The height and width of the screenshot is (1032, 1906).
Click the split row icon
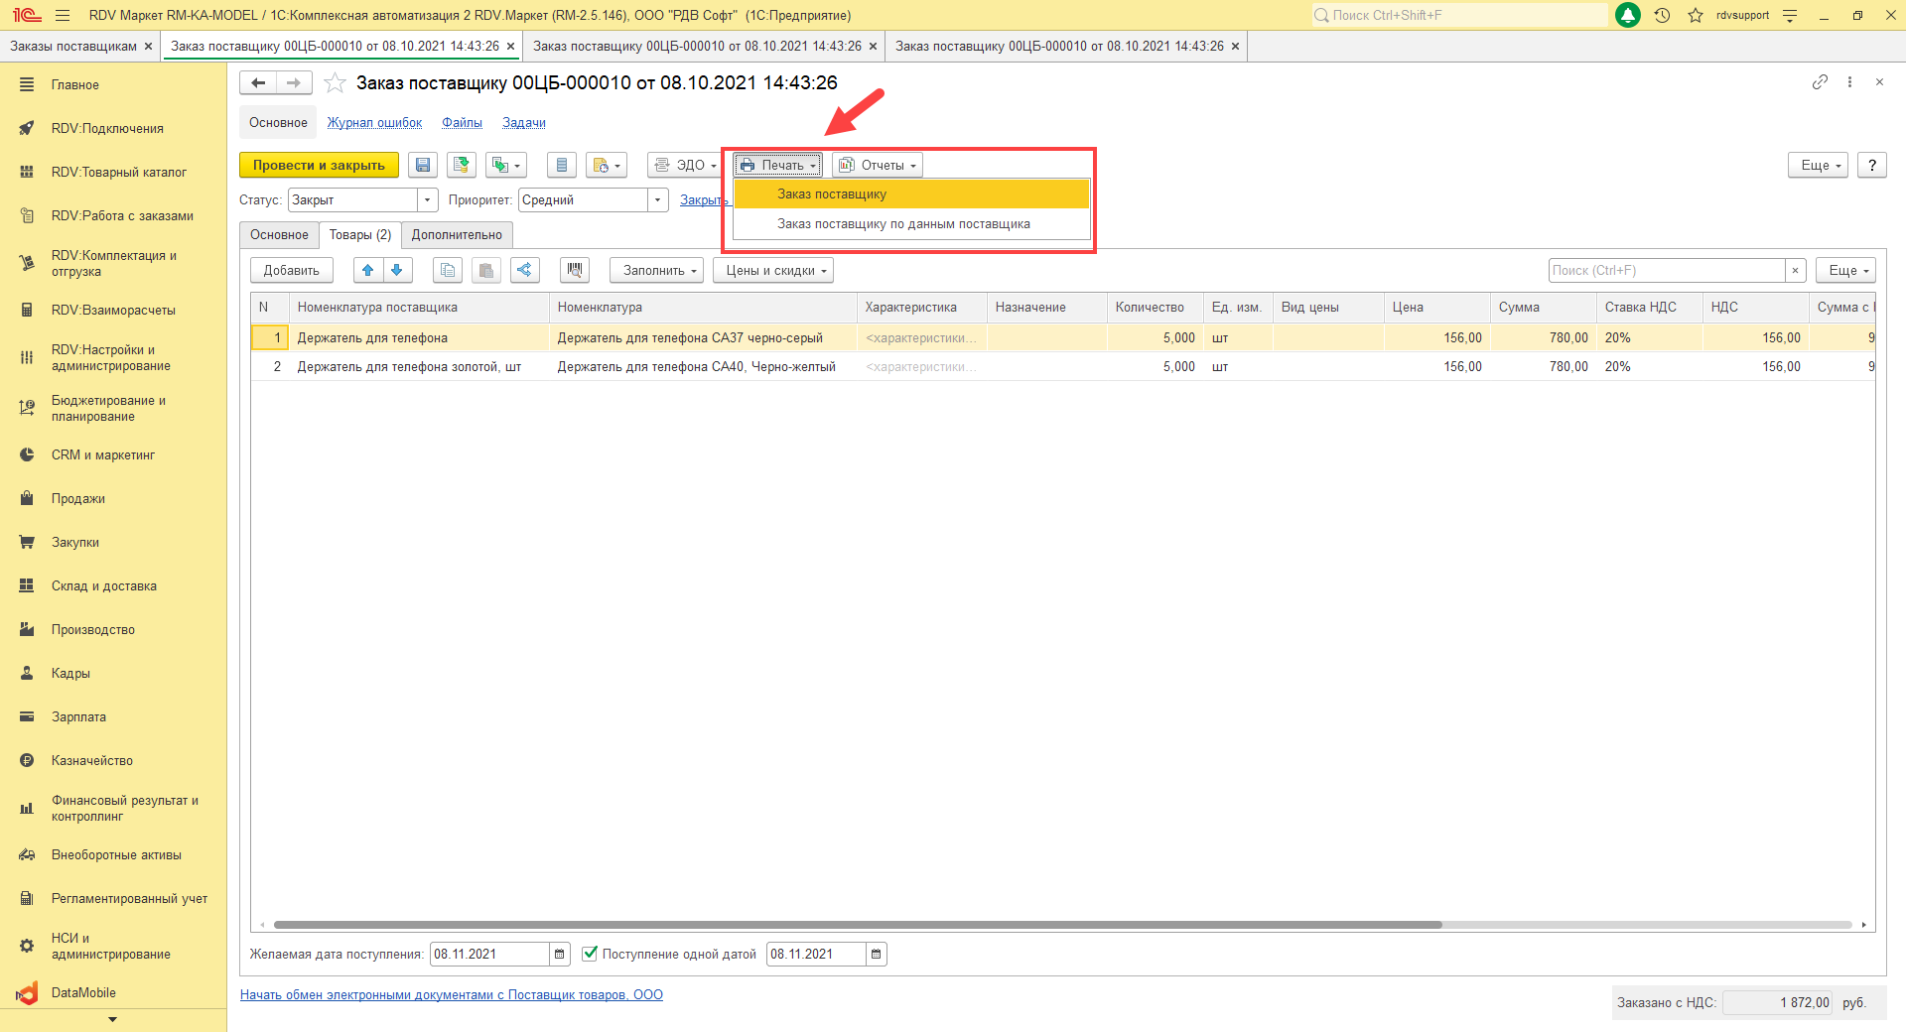pos(524,270)
